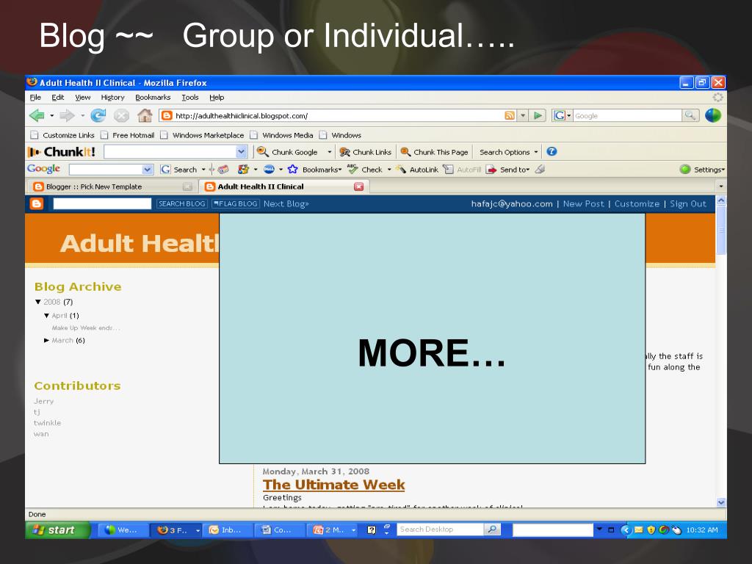The height and width of the screenshot is (564, 752).
Task: Go to Next Blog link
Action: click(x=286, y=204)
